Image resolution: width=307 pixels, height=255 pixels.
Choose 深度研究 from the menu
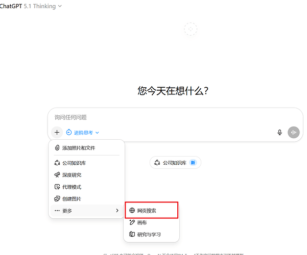[x=86, y=175]
